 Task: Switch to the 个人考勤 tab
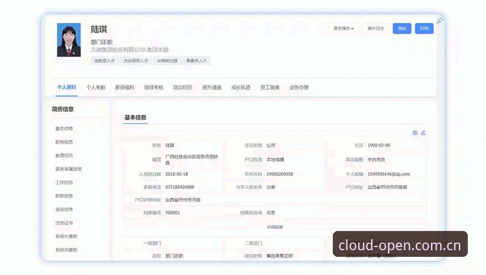(x=96, y=87)
